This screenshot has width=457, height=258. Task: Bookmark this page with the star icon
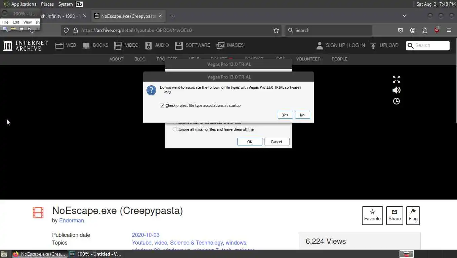tap(276, 30)
